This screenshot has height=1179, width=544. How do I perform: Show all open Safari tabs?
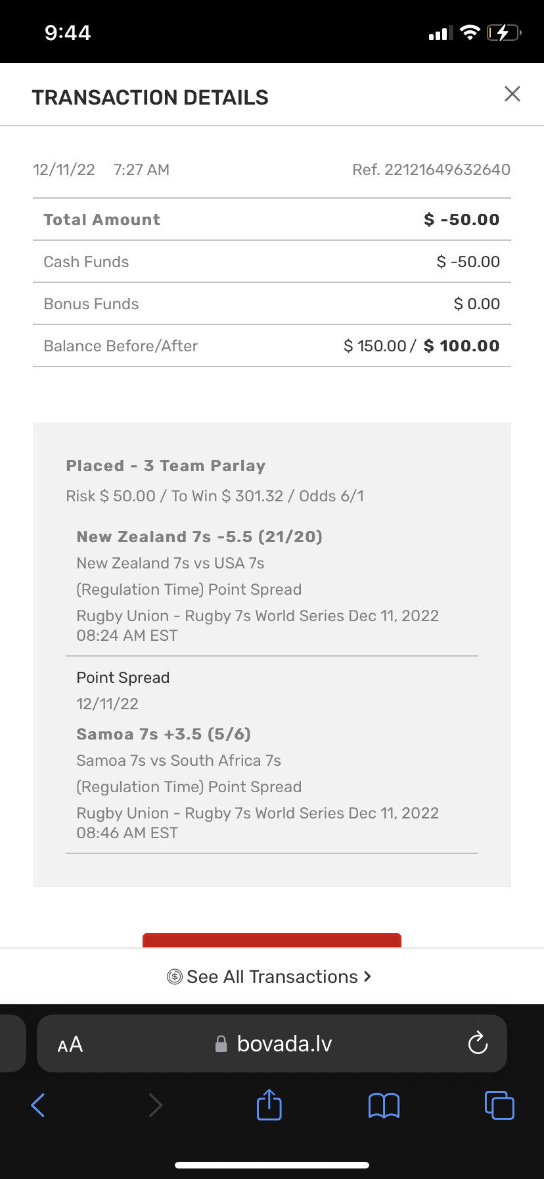499,1105
